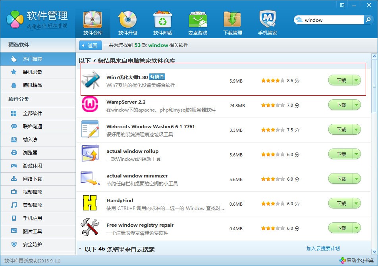Click the search magnifier icon
378x266 pixels.
click(x=368, y=20)
